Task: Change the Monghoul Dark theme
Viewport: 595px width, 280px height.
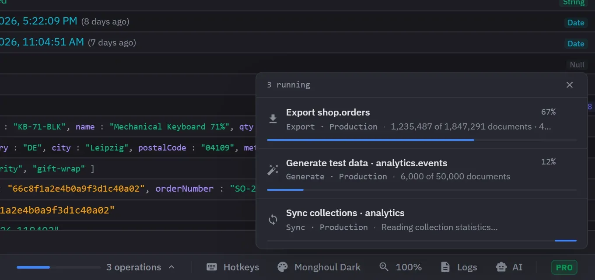Action: (319, 267)
